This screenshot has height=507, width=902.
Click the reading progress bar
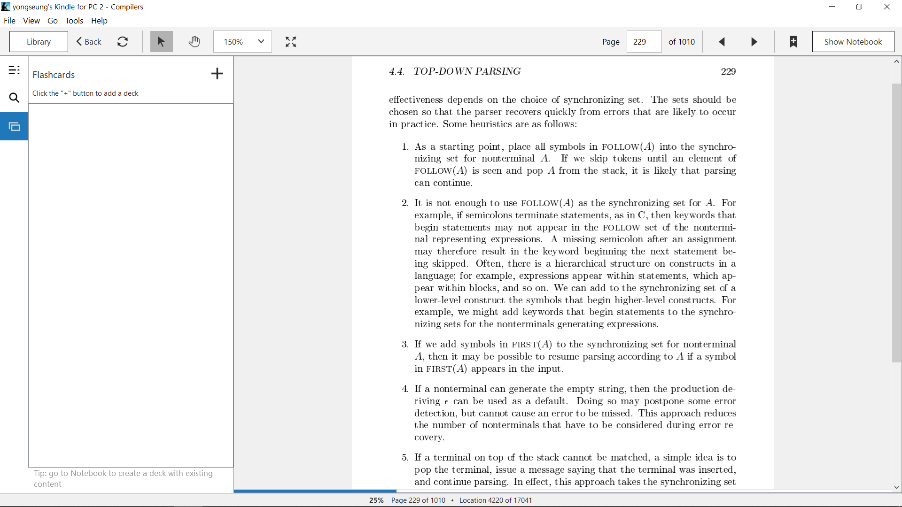pos(563,491)
